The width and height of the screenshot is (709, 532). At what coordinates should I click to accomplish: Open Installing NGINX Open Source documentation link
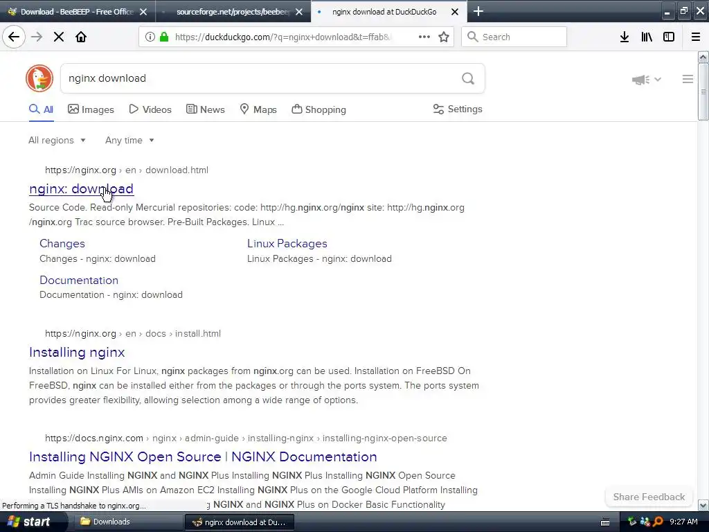coord(203,456)
